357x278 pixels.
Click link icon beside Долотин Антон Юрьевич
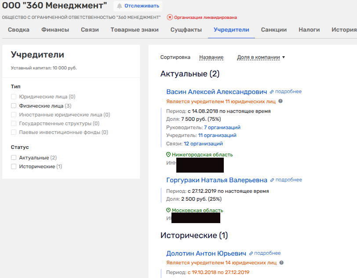pos(251,253)
